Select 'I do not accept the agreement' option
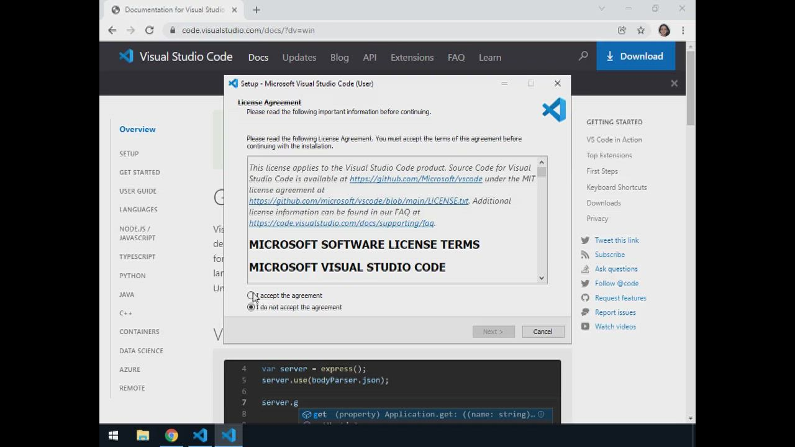This screenshot has width=795, height=447. (251, 307)
